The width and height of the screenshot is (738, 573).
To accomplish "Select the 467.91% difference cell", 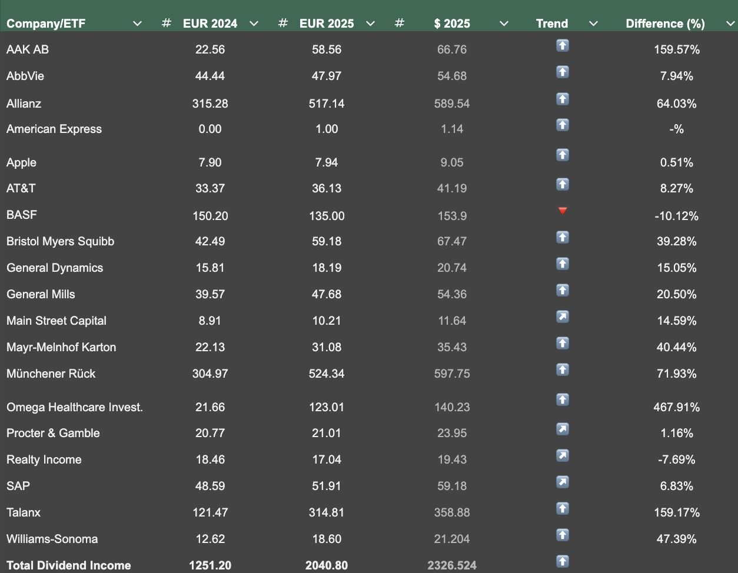I will (676, 407).
